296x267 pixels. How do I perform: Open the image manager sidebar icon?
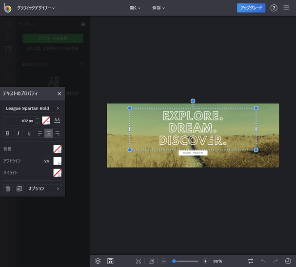[x=8, y=24]
